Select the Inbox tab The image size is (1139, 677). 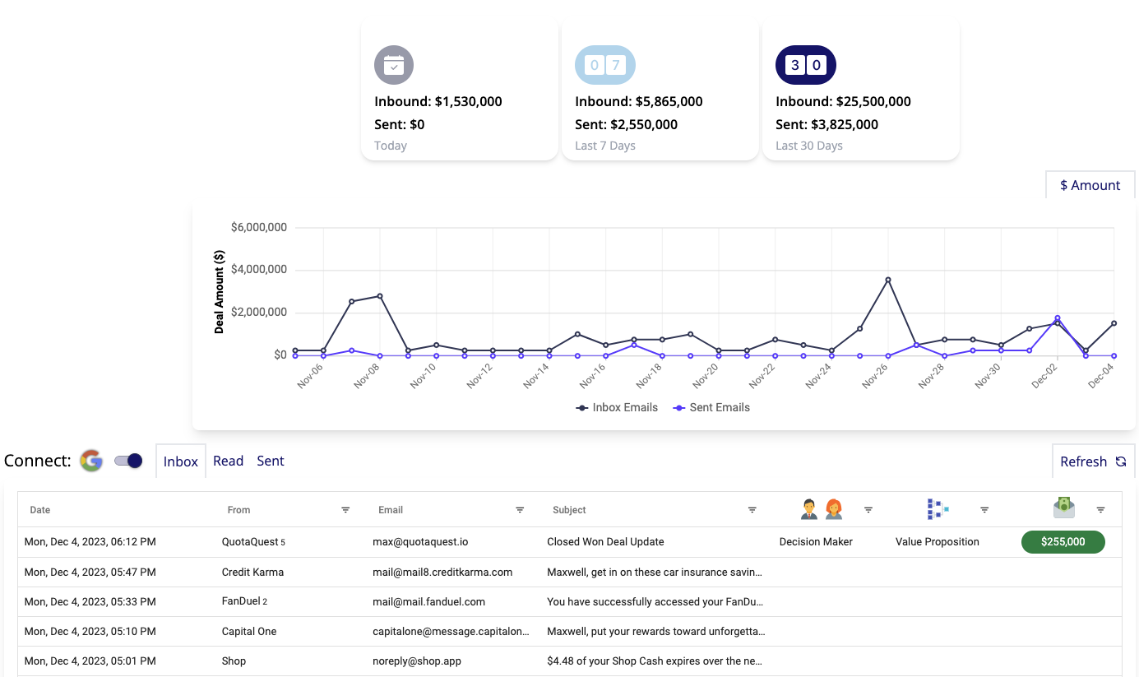[180, 461]
